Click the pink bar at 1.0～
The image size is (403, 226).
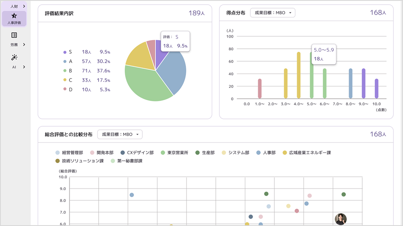(x=259, y=89)
